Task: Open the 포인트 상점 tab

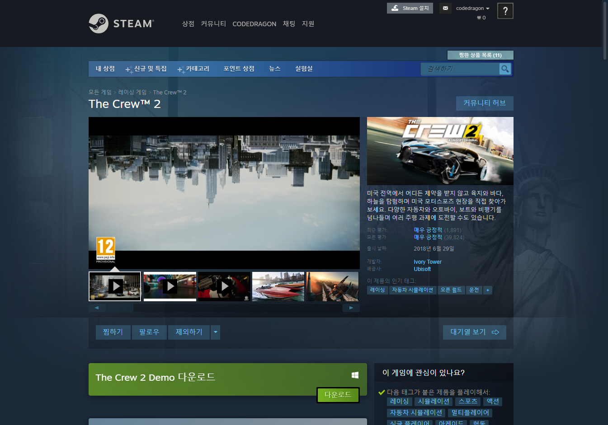Action: pyautogui.click(x=239, y=69)
